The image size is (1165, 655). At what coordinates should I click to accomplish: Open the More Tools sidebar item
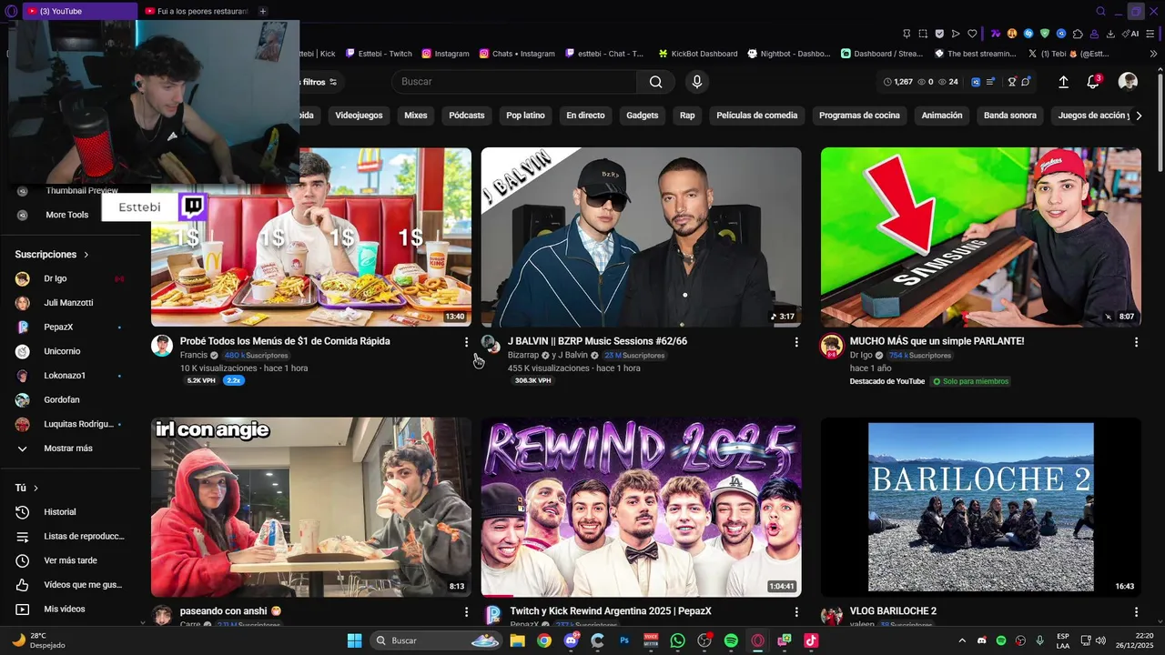click(x=67, y=215)
